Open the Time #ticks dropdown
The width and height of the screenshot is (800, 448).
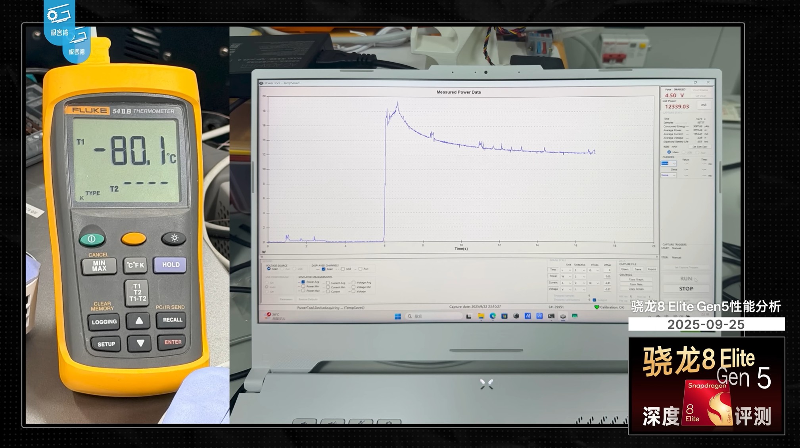pyautogui.click(x=593, y=270)
